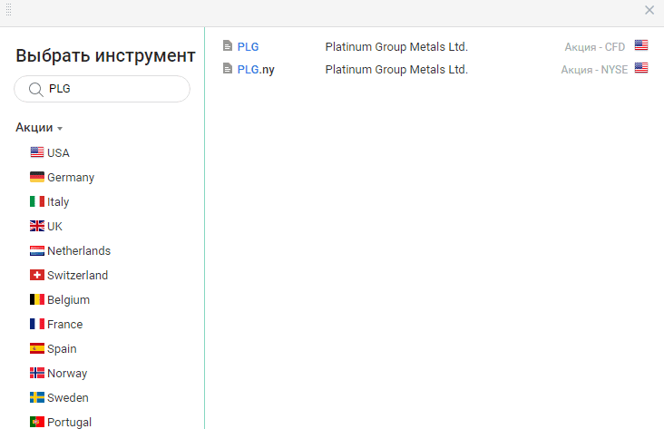
Task: Click the search magnifier icon
Action: click(x=36, y=90)
